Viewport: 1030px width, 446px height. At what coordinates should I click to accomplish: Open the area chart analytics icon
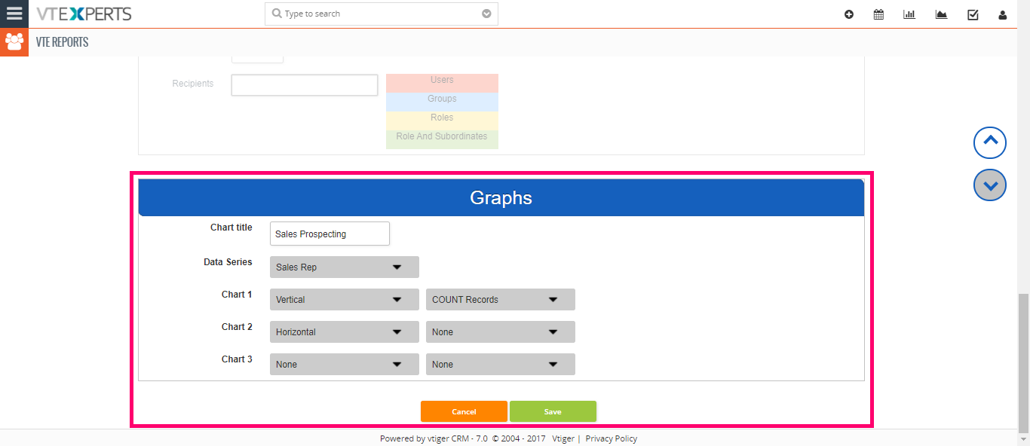941,14
